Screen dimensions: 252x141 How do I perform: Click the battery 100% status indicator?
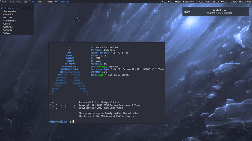tap(200, 2)
